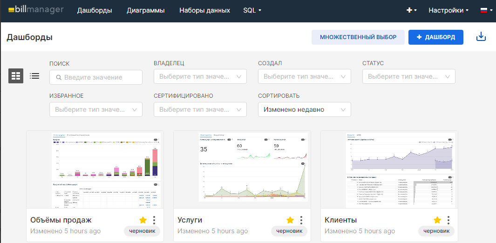
Task: Open СОРТИРОВАТЬ dropdown showing Изменено недавно
Action: point(305,110)
